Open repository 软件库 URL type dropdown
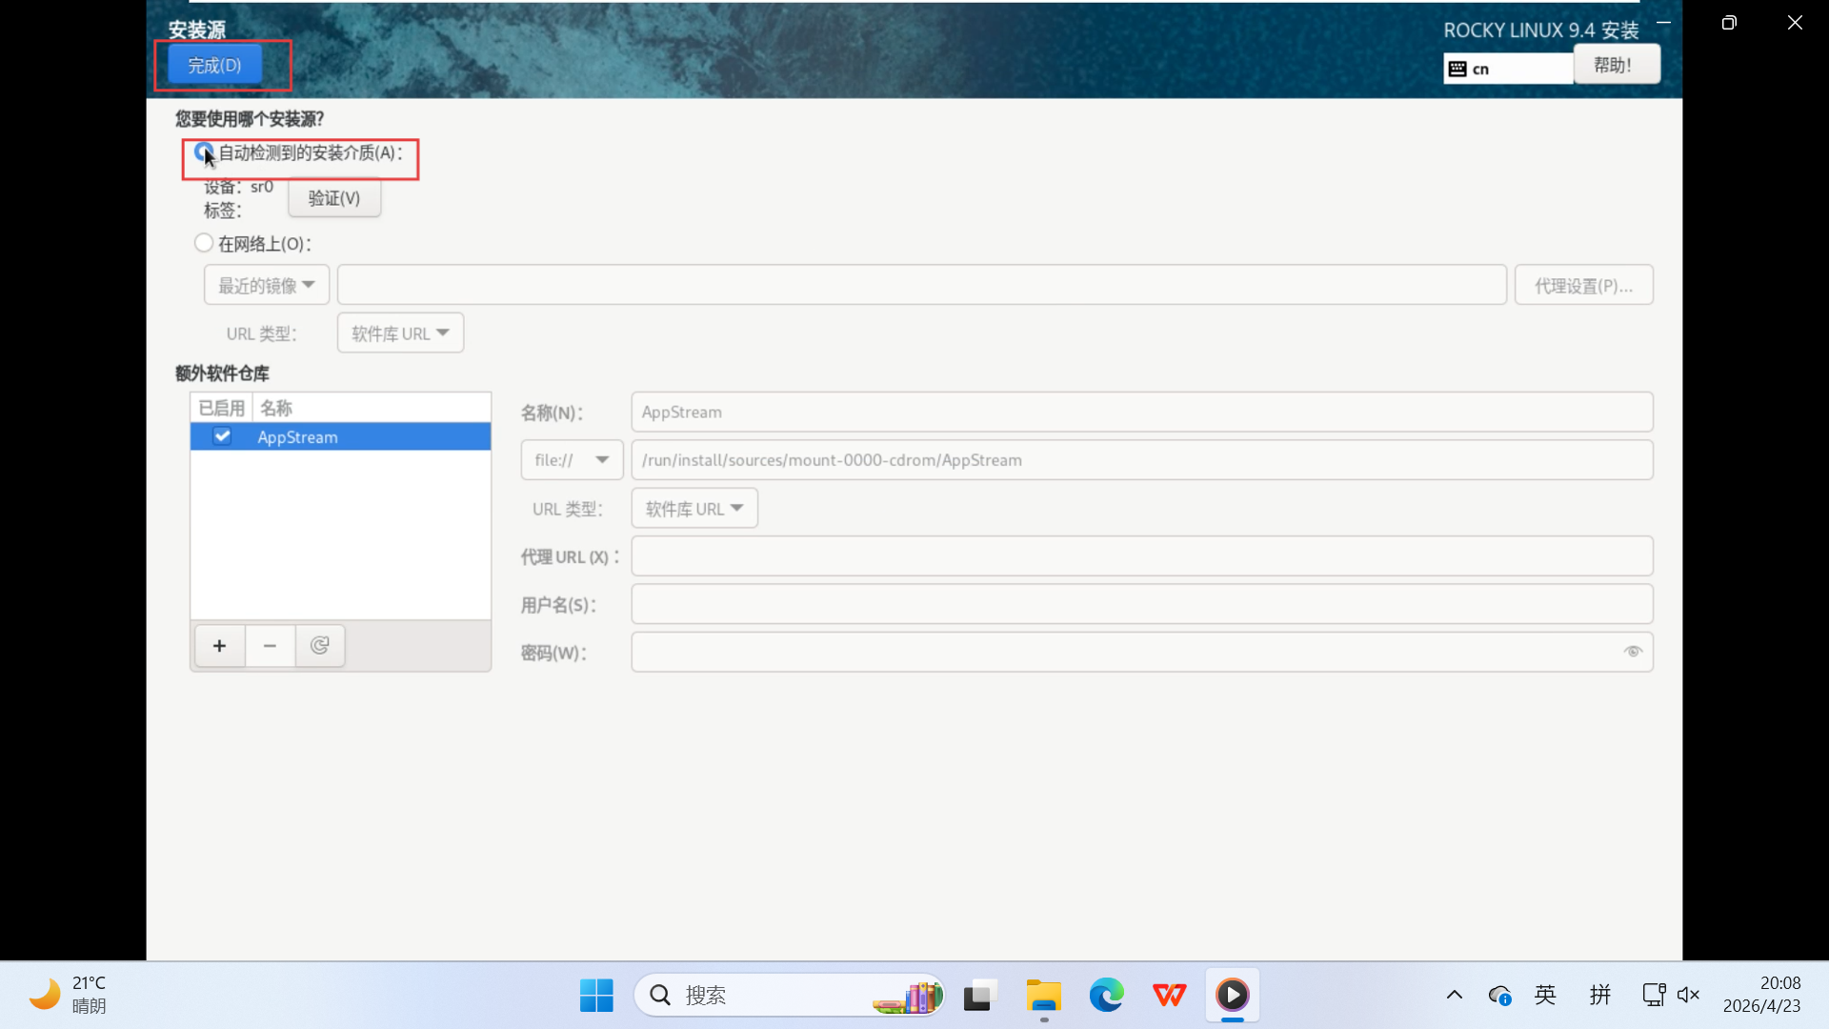 (x=693, y=509)
